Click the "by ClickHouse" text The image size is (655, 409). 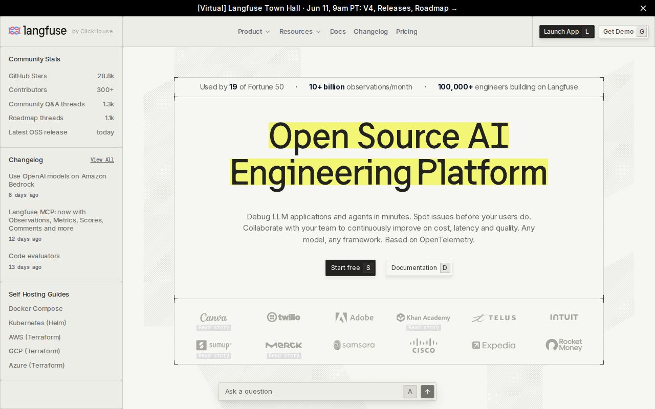93,32
